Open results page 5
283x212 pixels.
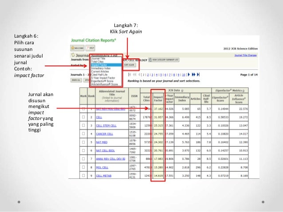click(161, 75)
